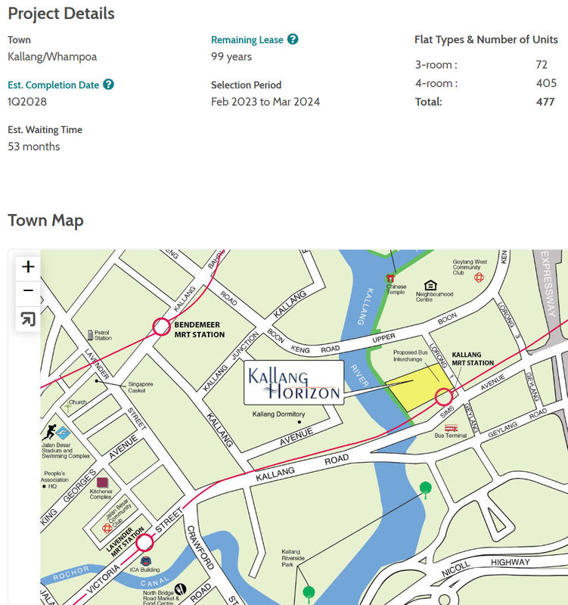Click the KALLANG MRT STATION label
The height and width of the screenshot is (605, 568).
click(473, 358)
